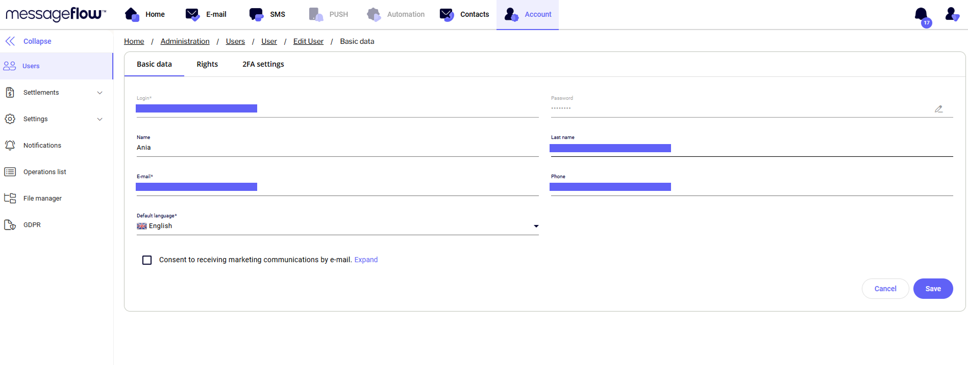Go to SMS section in top navigation
The width and height of the screenshot is (968, 365).
pyautogui.click(x=267, y=14)
